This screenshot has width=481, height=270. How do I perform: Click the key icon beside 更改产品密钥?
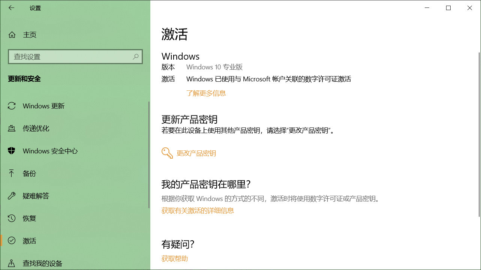166,152
